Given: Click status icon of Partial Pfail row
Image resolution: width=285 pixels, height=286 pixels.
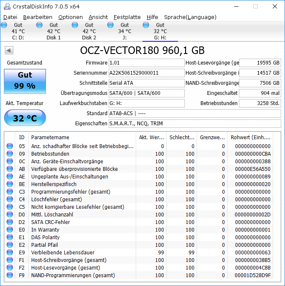Looking at the screenshot, I should pos(10,245).
